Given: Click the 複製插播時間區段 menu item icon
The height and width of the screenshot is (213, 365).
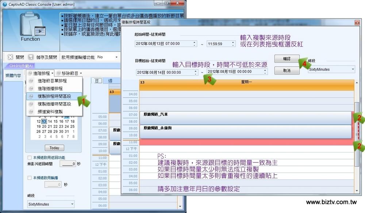Looking at the screenshot, I should (x=31, y=104).
